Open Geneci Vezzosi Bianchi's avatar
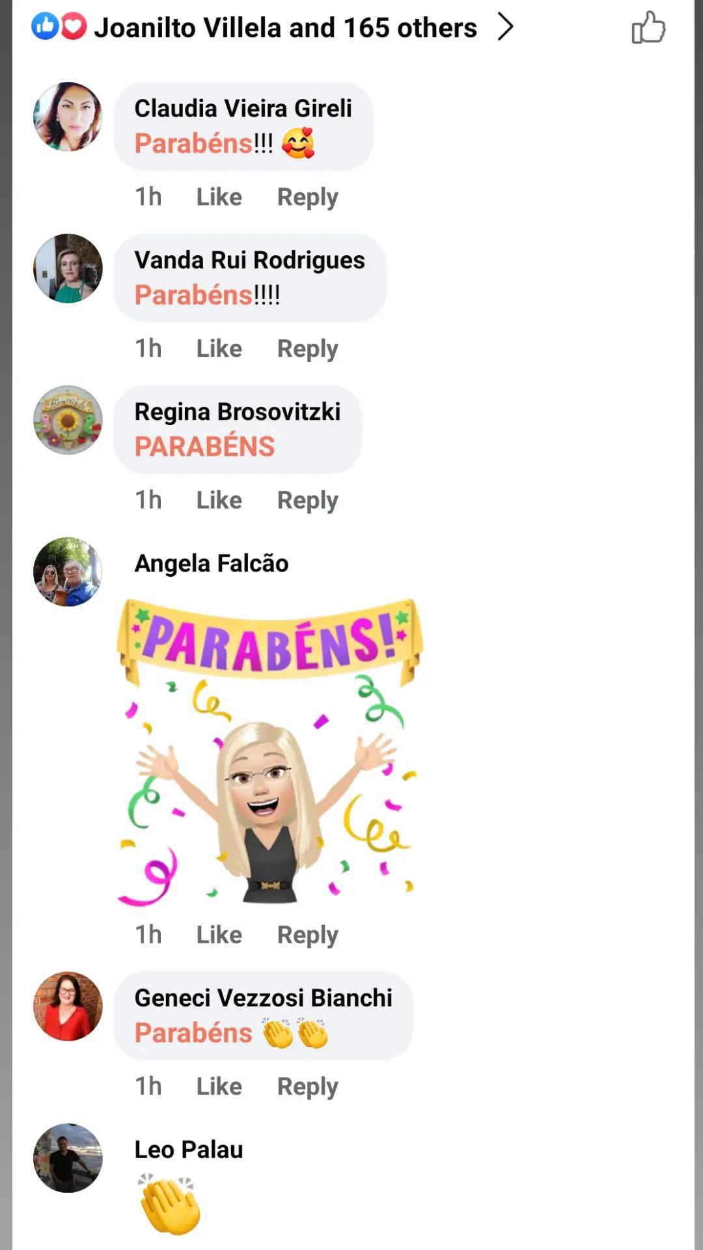Image resolution: width=703 pixels, height=1250 pixels. tap(68, 1006)
